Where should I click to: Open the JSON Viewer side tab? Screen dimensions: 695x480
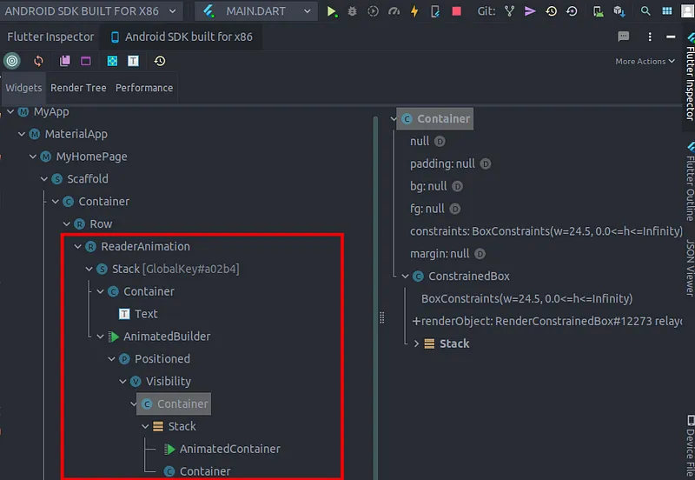pos(690,268)
